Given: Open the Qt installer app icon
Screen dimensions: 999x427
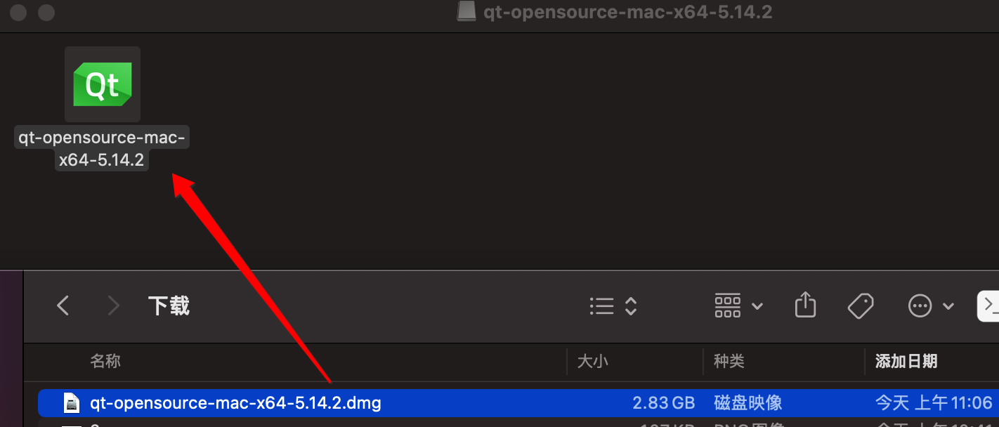Looking at the screenshot, I should [102, 84].
